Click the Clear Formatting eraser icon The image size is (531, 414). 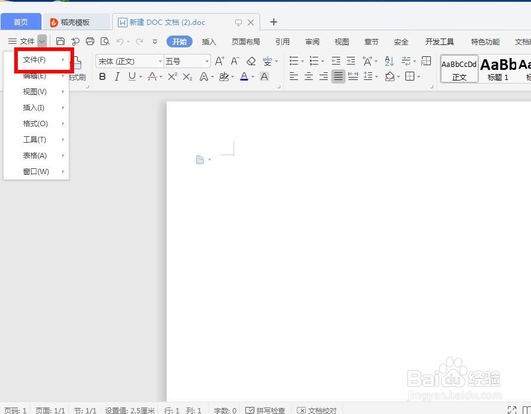pyautogui.click(x=251, y=61)
